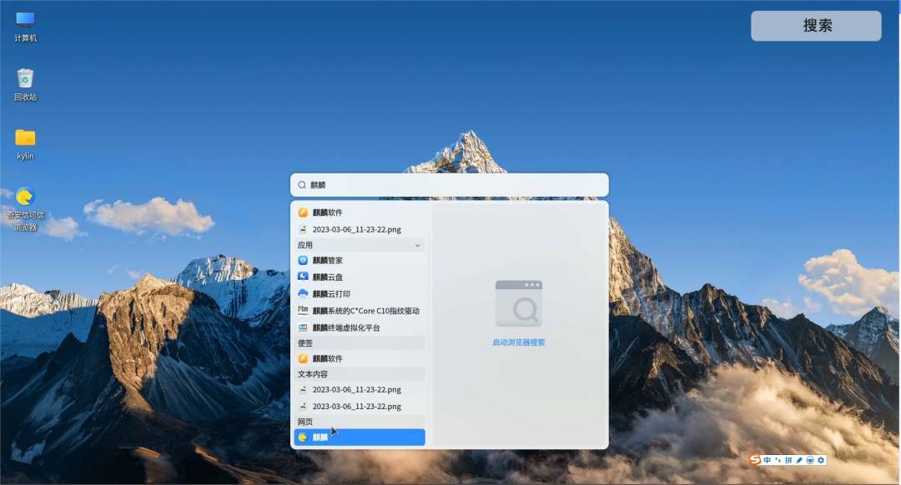Open 麒麟云盘 app result
Image resolution: width=901 pixels, height=485 pixels.
tap(360, 277)
